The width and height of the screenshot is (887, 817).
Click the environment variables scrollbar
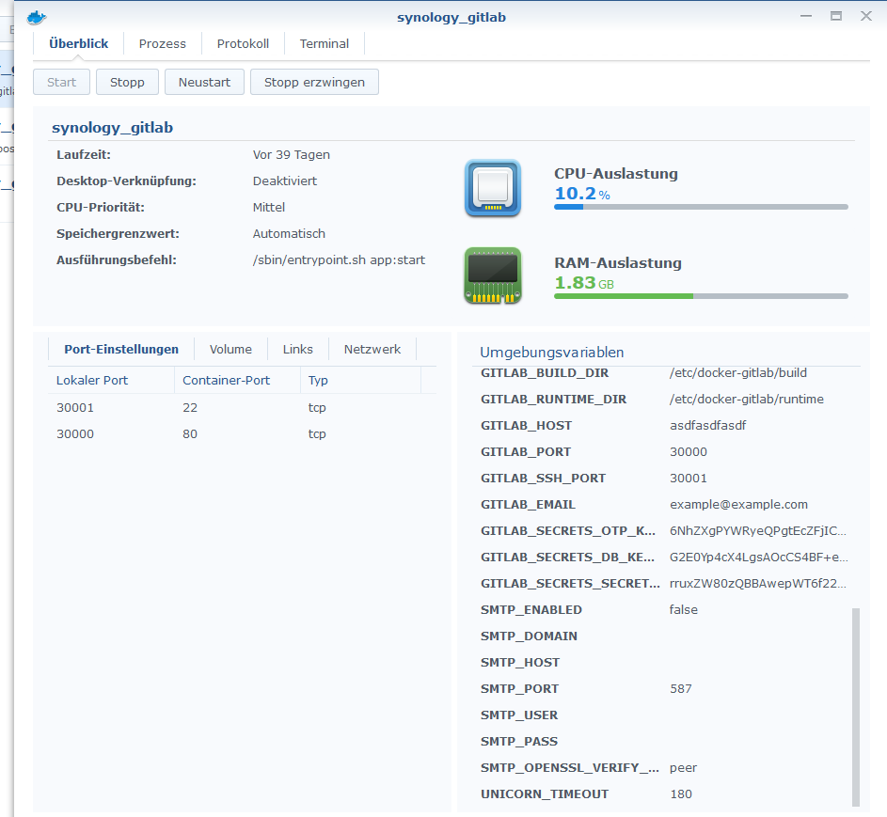coord(855,707)
